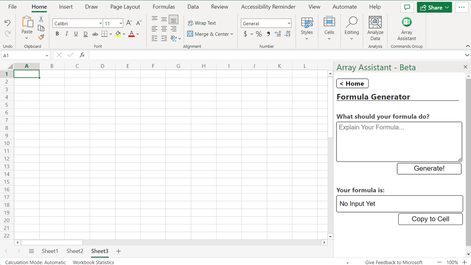Viewport: 471px width, 265px height.
Task: Click the Redo arrow icon
Action: (7, 33)
